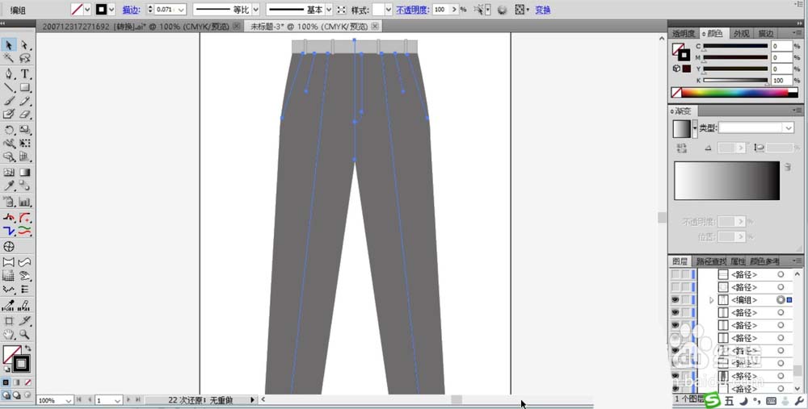Image resolution: width=808 pixels, height=409 pixels.
Task: Select the Symbol Sprayer tool
Action: tap(9, 202)
